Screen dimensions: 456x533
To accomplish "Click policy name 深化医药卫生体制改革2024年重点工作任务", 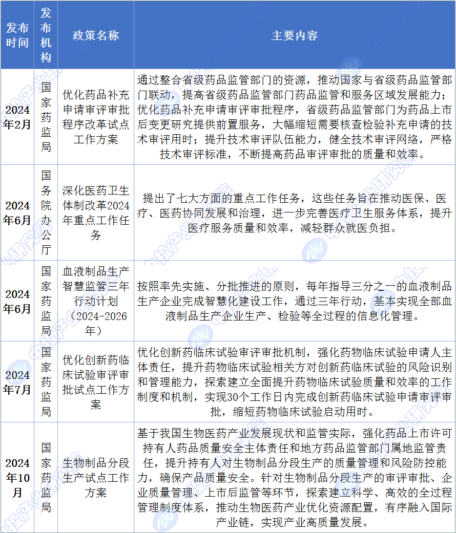I will pyautogui.click(x=96, y=213).
